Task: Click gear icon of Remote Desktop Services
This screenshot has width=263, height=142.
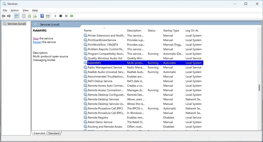Action: click(x=85, y=99)
